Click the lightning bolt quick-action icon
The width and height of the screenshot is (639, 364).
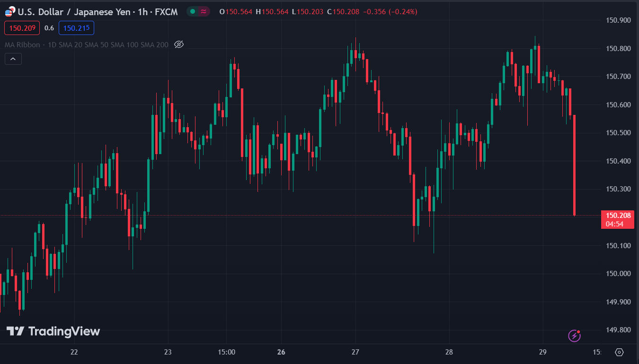pyautogui.click(x=575, y=336)
